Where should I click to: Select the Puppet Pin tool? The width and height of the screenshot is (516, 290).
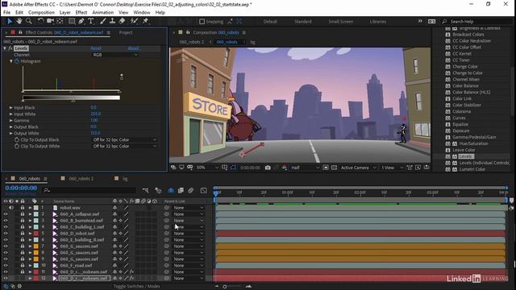coord(145,21)
